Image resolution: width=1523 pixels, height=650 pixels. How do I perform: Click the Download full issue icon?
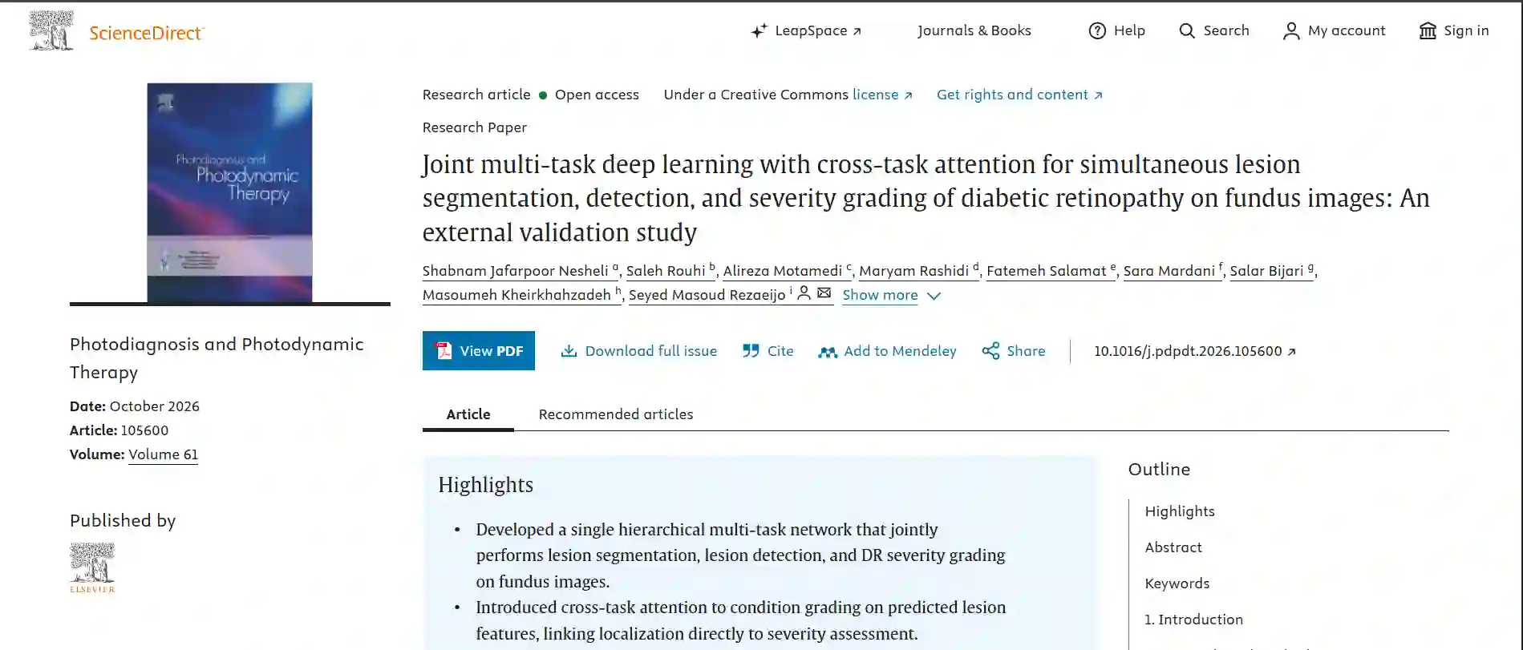click(x=569, y=351)
